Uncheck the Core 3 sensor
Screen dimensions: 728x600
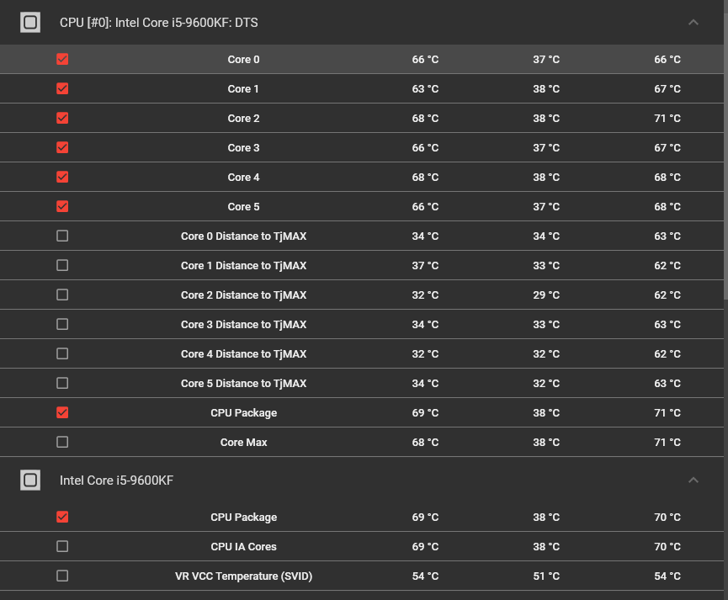62,148
